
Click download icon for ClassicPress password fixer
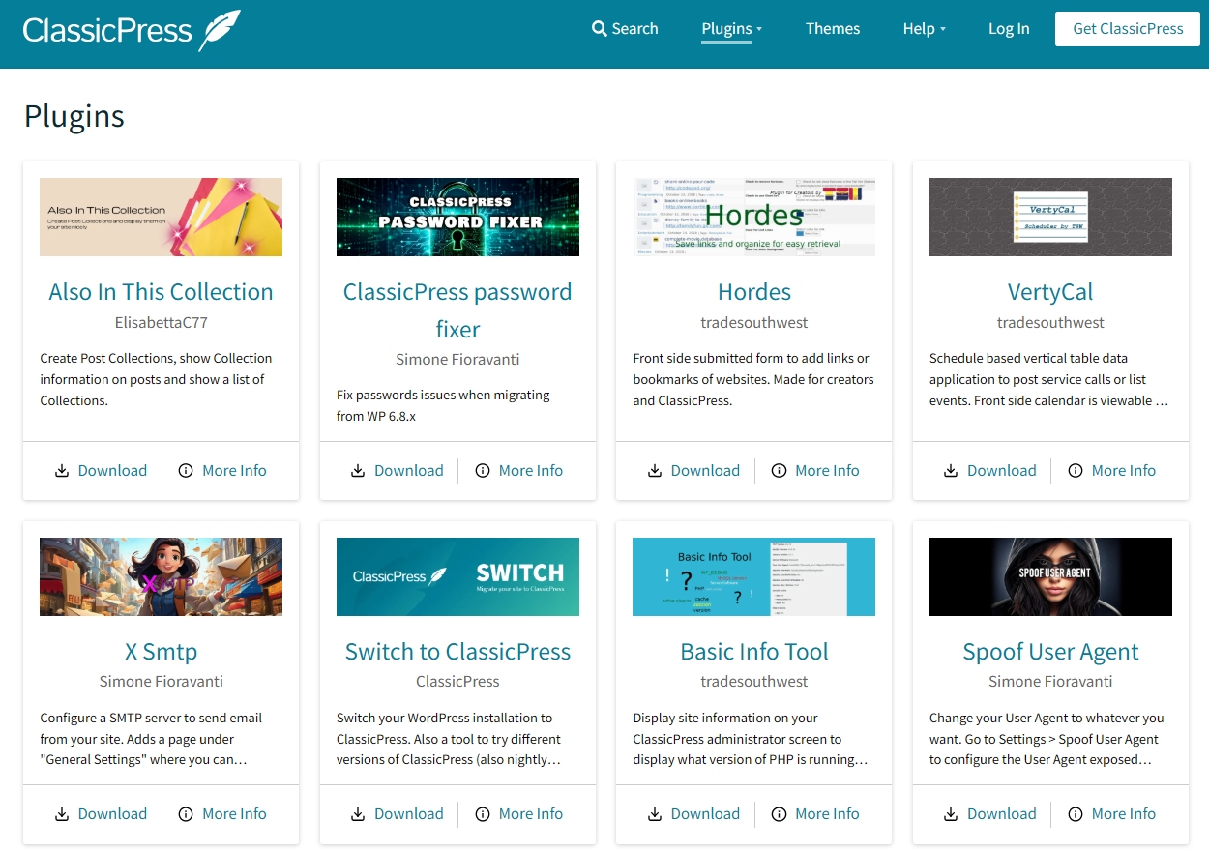pyautogui.click(x=358, y=471)
